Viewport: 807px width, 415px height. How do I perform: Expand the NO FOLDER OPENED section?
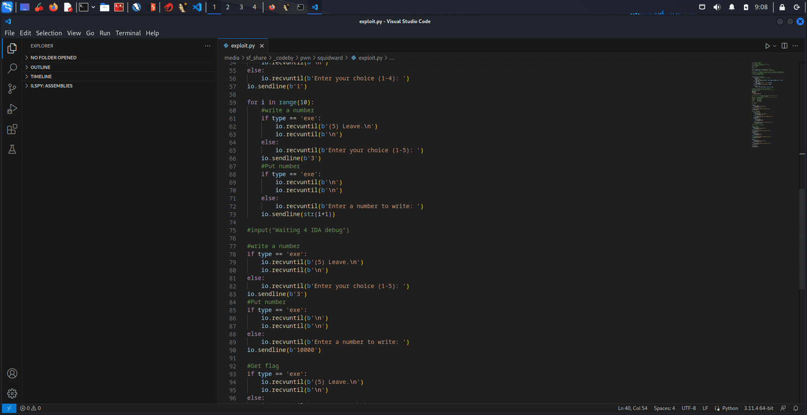[x=120, y=57]
